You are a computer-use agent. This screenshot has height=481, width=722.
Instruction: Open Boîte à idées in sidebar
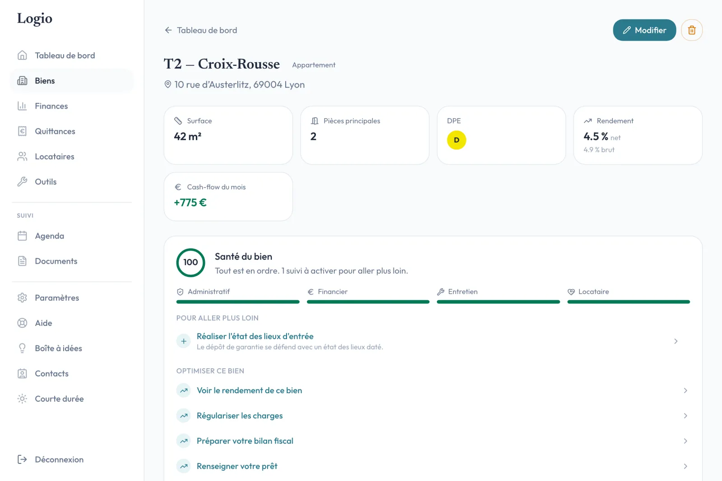point(72,348)
